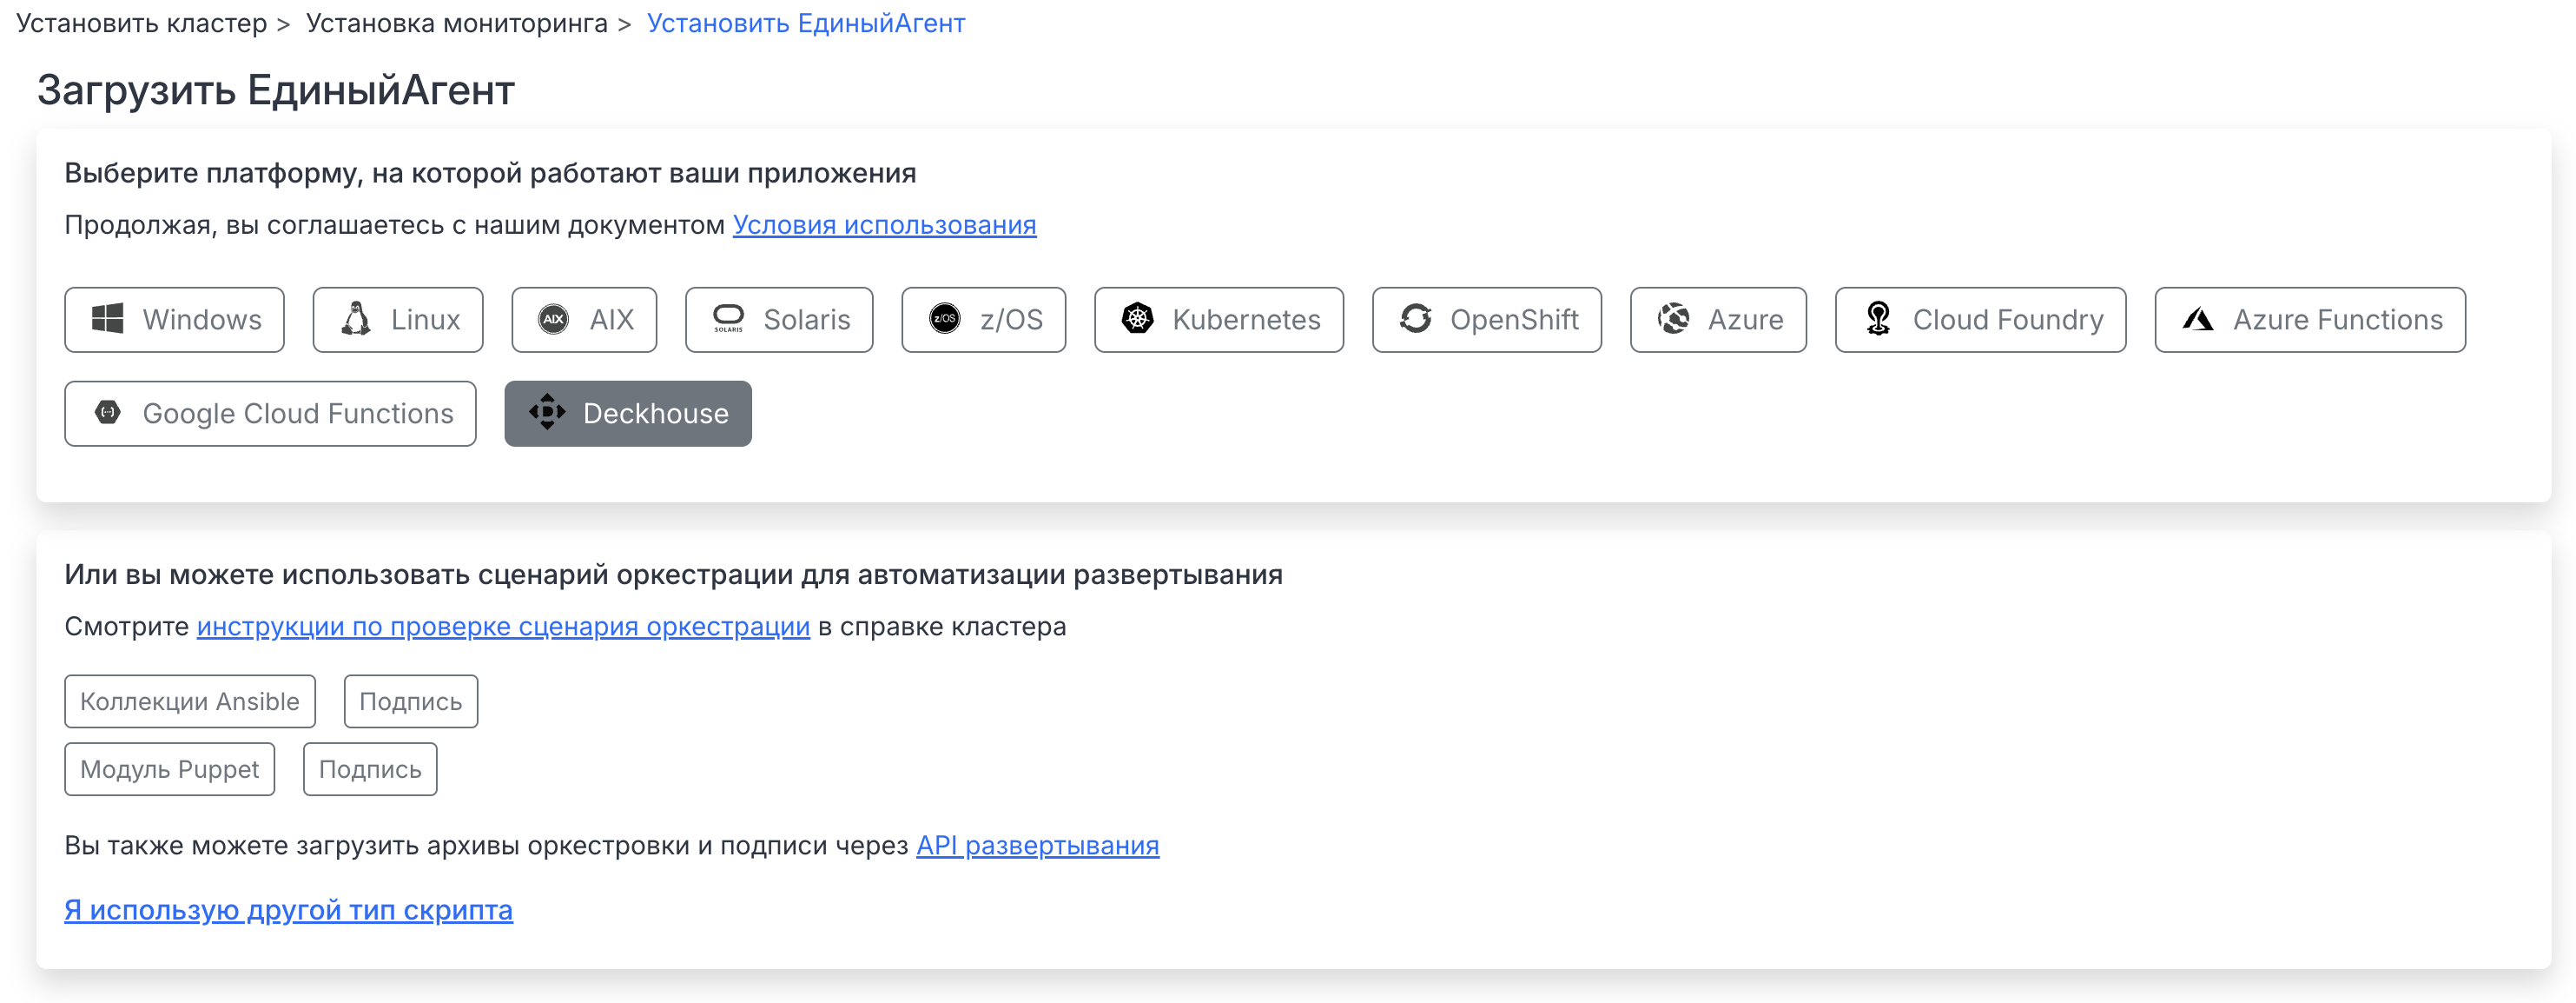The image size is (2576, 1003).
Task: Choose the z/OS platform icon
Action: click(x=945, y=319)
